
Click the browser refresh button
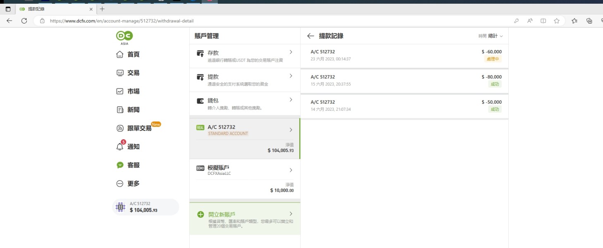point(24,21)
